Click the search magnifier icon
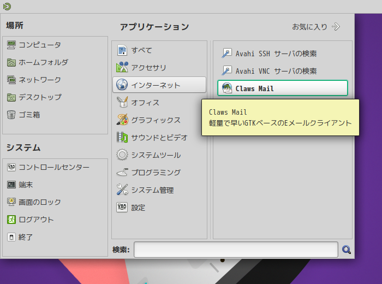 click(347, 250)
